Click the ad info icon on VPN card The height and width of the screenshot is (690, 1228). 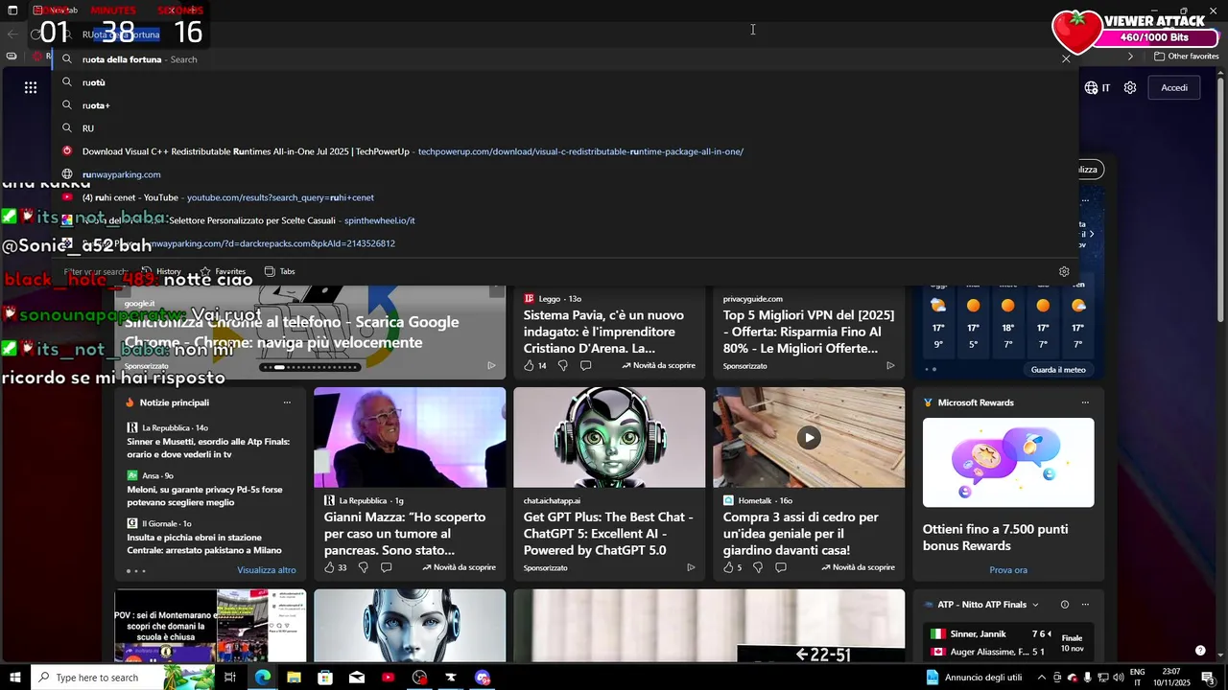(890, 365)
